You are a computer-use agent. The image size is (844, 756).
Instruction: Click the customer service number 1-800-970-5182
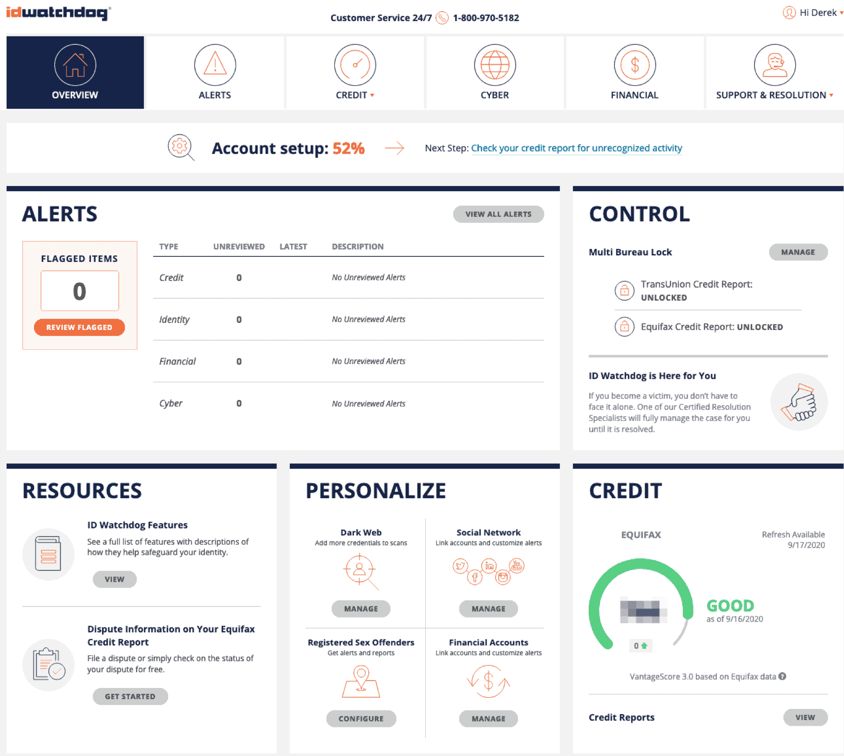pyautogui.click(x=486, y=18)
